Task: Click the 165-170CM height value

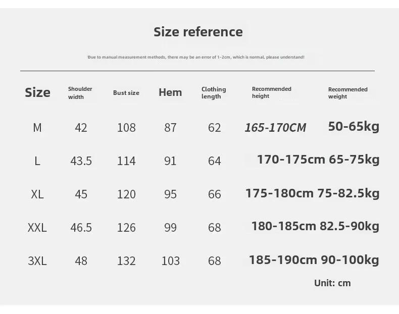Action: click(x=275, y=128)
